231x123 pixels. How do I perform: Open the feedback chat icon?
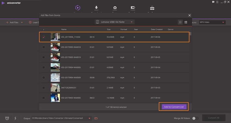coord(213,2)
